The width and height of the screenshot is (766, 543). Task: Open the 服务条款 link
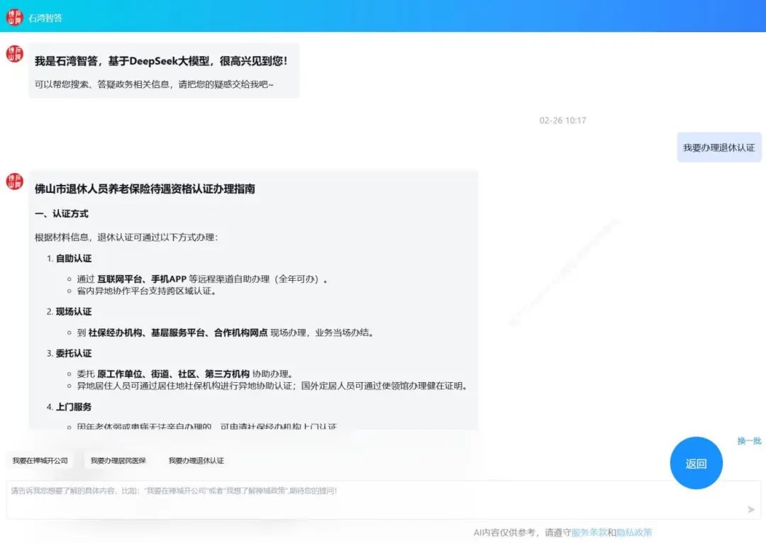[589, 532]
